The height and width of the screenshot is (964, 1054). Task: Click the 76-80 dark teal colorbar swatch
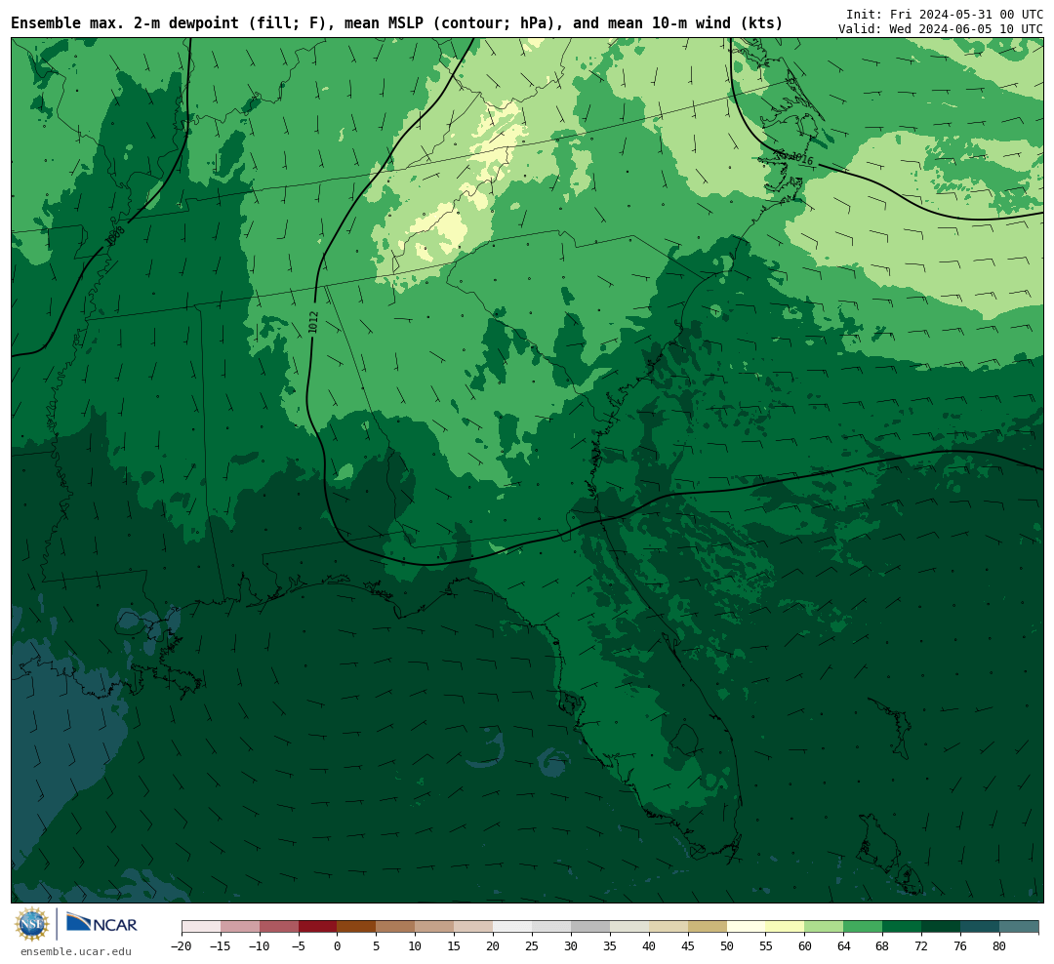pos(980,927)
